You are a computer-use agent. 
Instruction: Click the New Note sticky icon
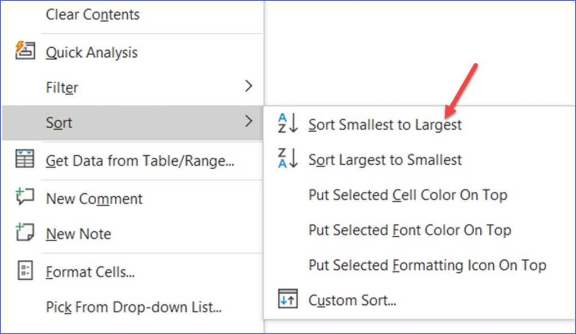pyautogui.click(x=25, y=233)
